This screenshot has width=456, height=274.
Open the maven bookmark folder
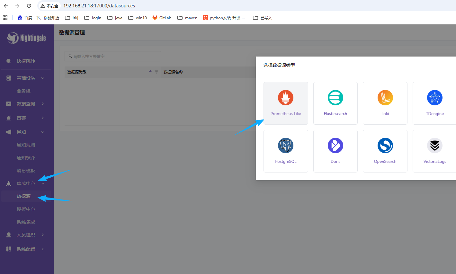[x=187, y=18]
